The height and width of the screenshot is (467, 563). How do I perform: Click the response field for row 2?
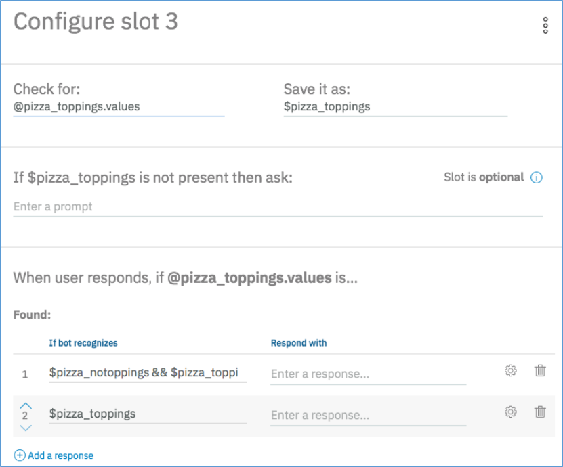coord(368,415)
